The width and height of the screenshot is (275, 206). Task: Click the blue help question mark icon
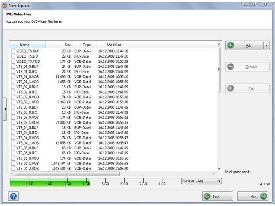pos(13,196)
